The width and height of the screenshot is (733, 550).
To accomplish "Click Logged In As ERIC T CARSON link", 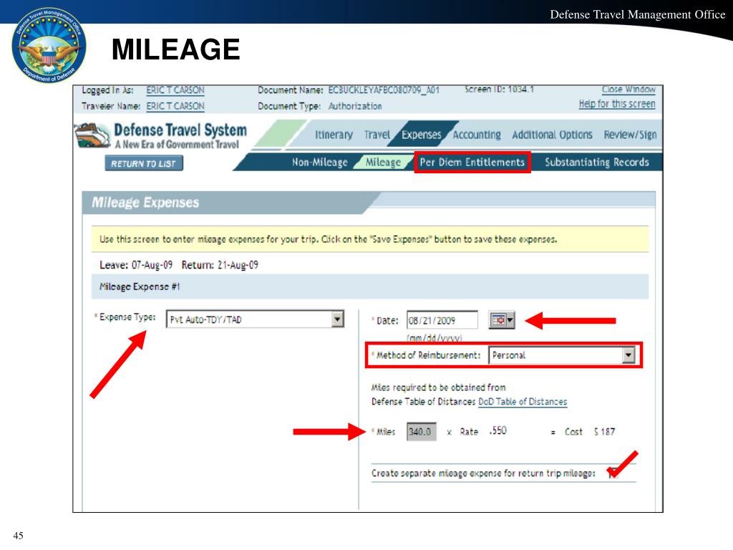I will click(x=175, y=90).
